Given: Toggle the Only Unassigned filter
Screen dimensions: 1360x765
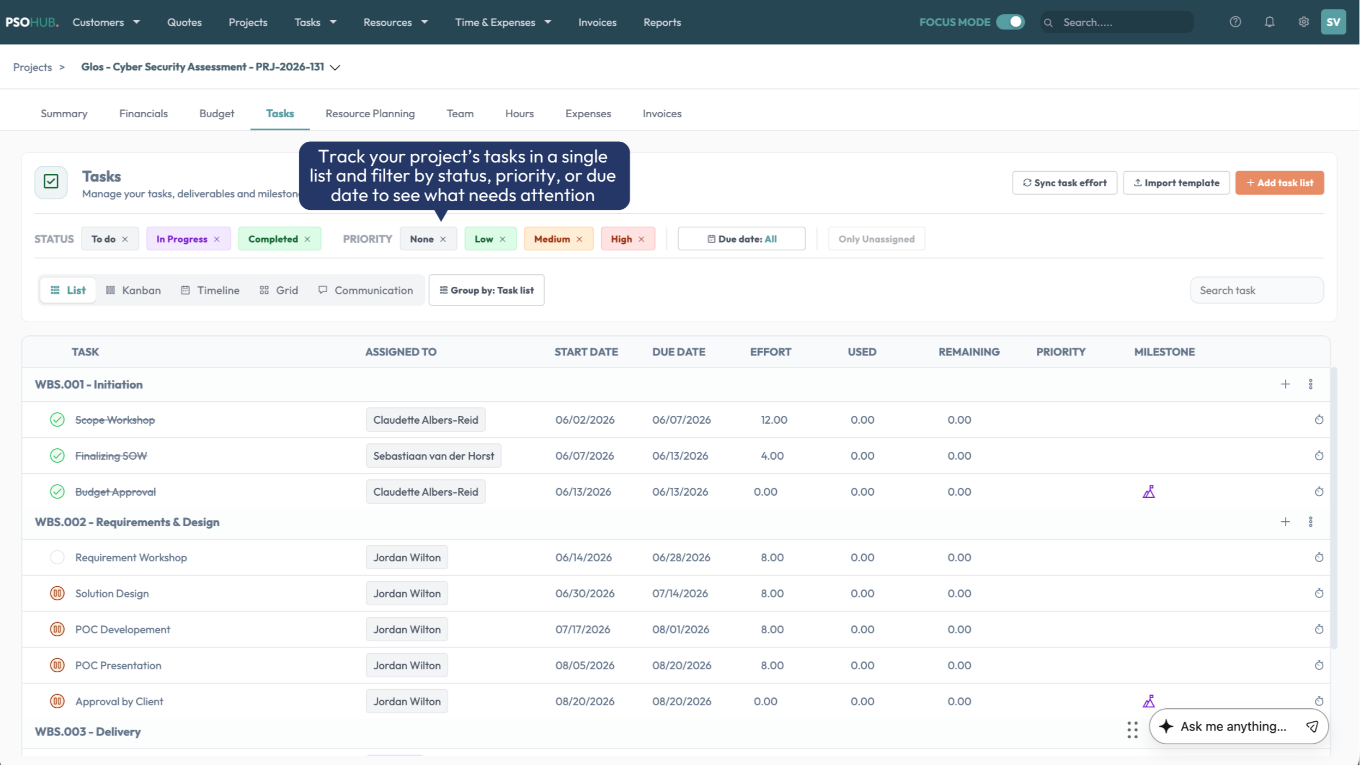Looking at the screenshot, I should pyautogui.click(x=876, y=239).
